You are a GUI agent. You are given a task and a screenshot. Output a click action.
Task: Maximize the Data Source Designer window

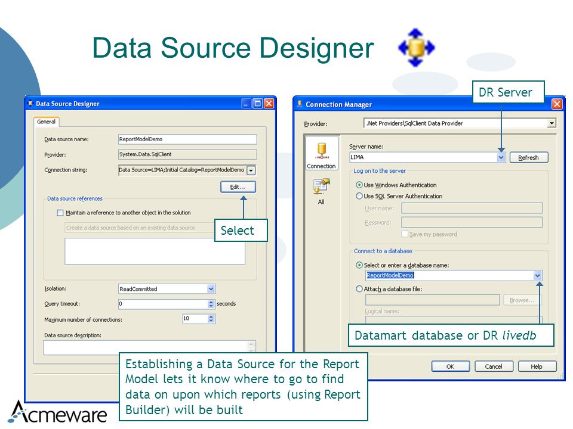(x=258, y=104)
